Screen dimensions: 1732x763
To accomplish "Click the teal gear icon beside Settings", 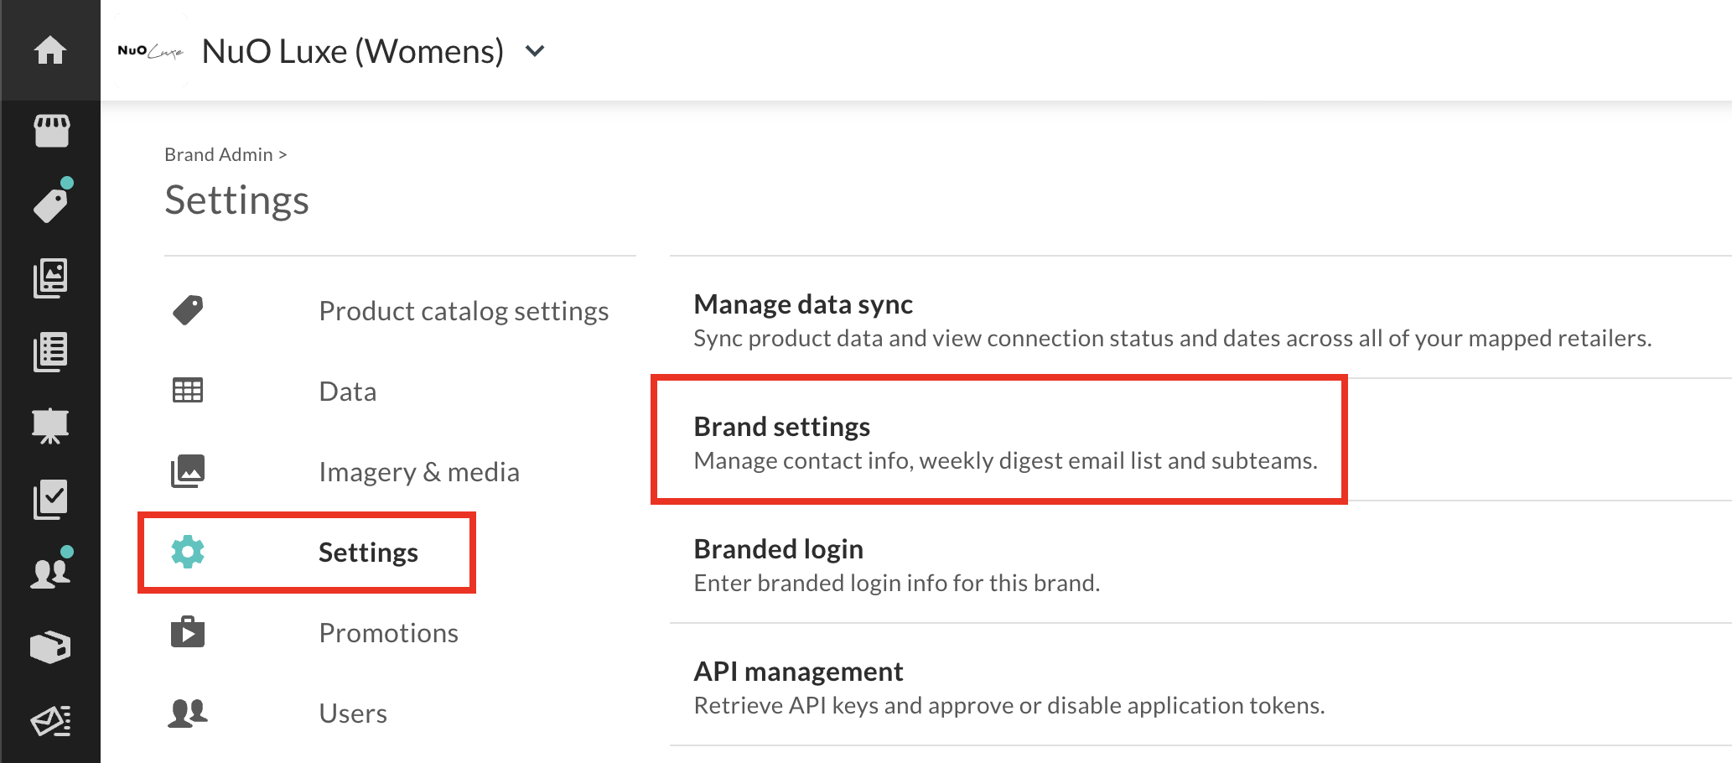I will pos(188,552).
